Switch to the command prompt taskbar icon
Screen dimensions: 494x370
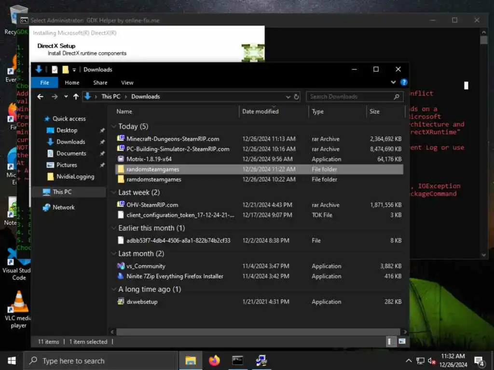pyautogui.click(x=237, y=360)
